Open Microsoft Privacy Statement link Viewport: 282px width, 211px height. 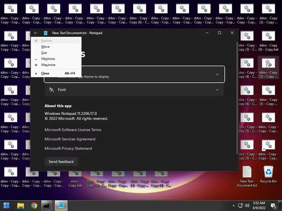68,148
